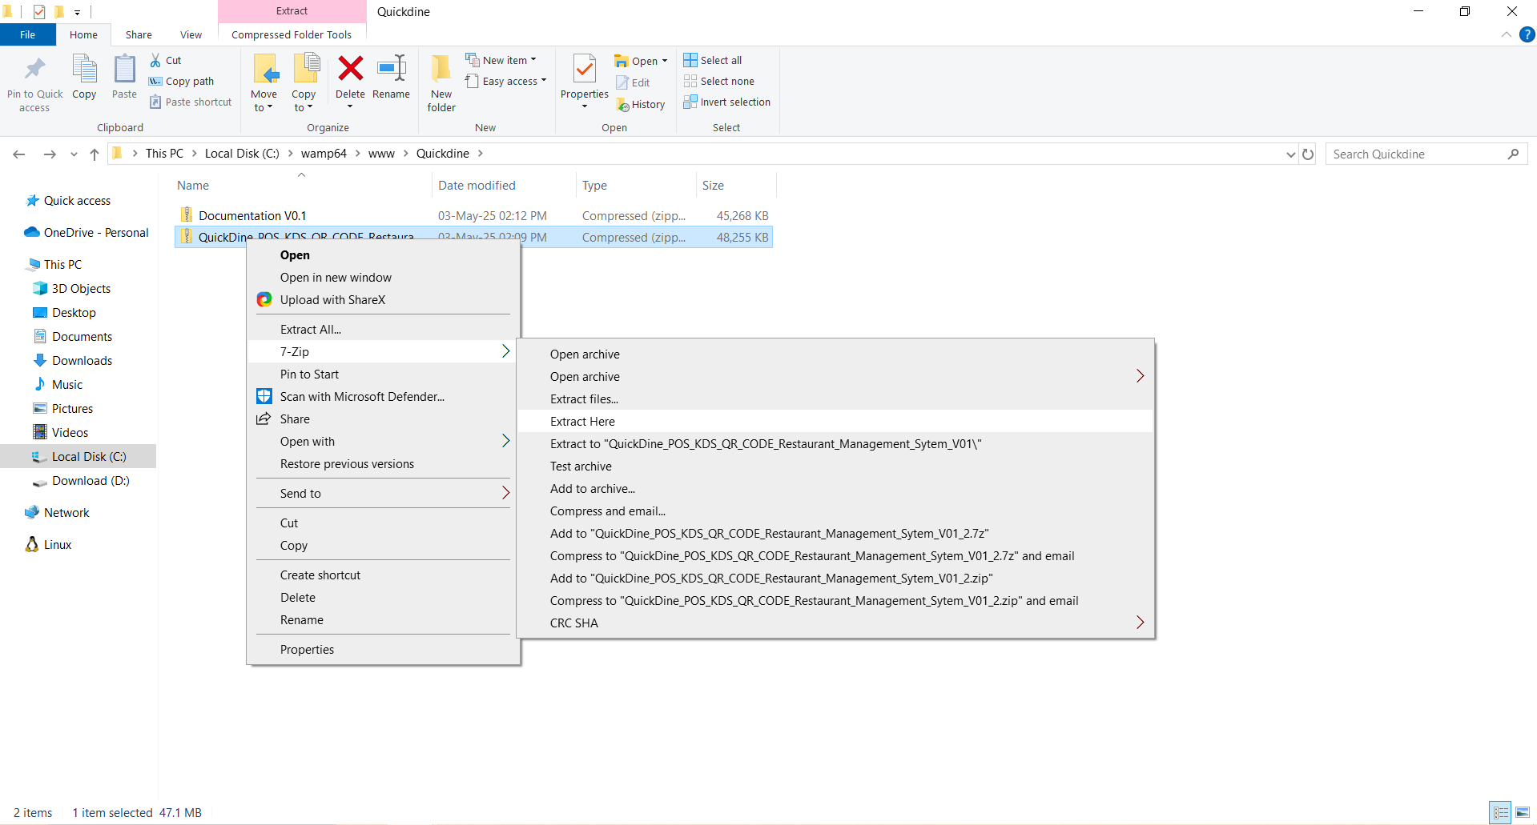The width and height of the screenshot is (1537, 825).
Task: Click Local Disk (C:) in breadcrumb
Action: click(242, 154)
